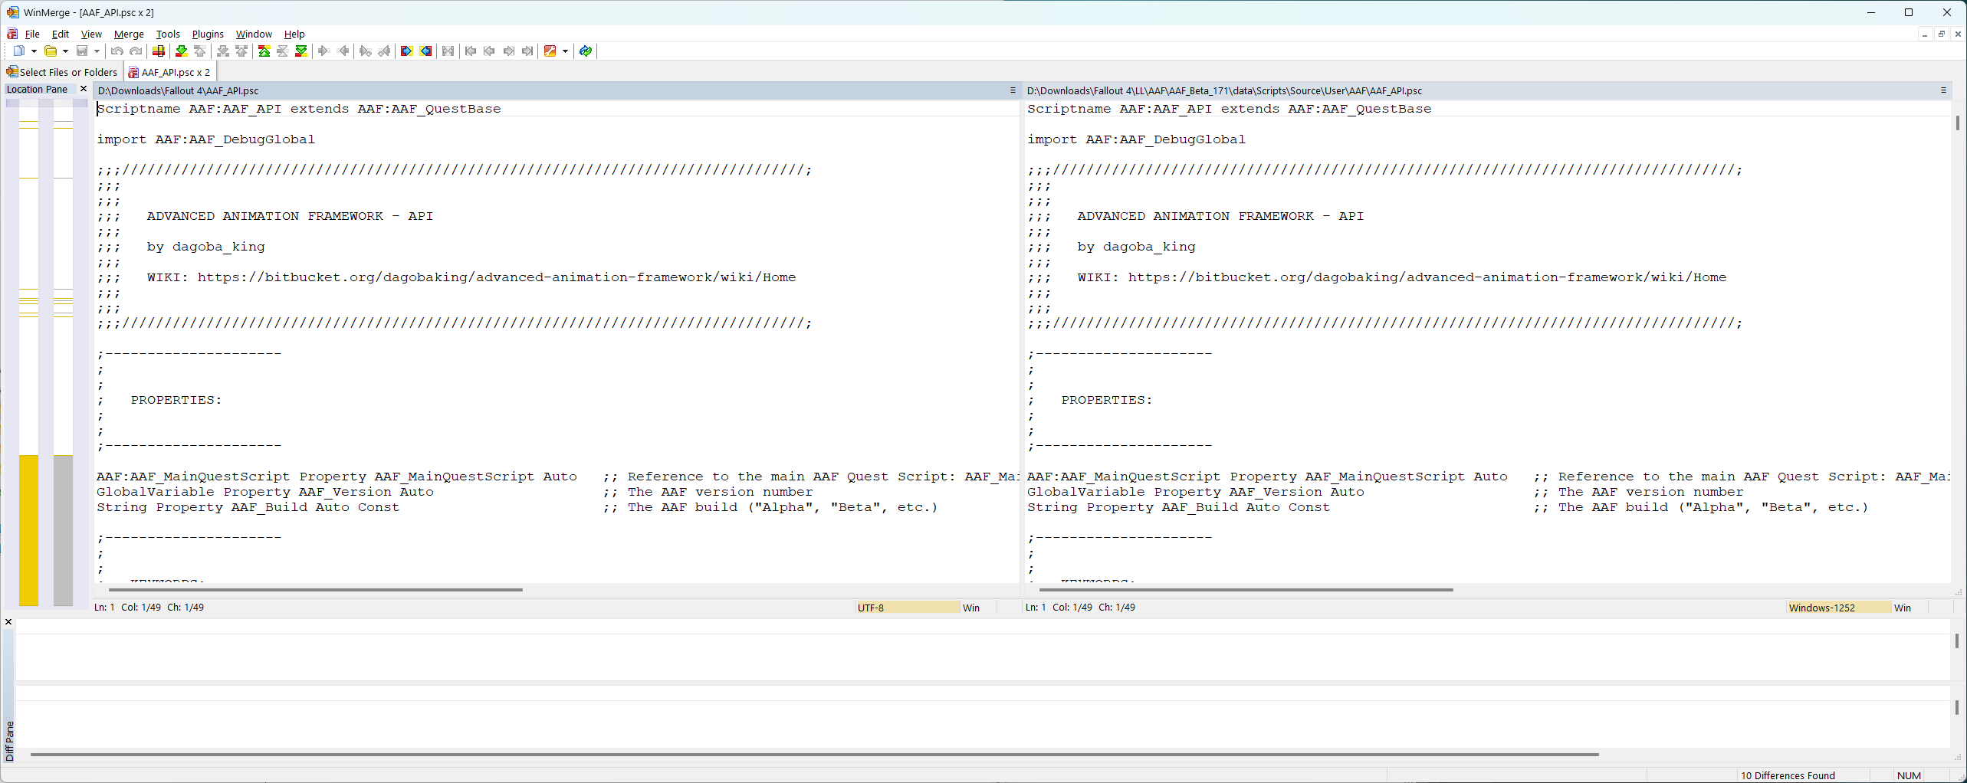The image size is (1967, 783).
Task: Open the New dropdown arrow
Action: tap(34, 51)
